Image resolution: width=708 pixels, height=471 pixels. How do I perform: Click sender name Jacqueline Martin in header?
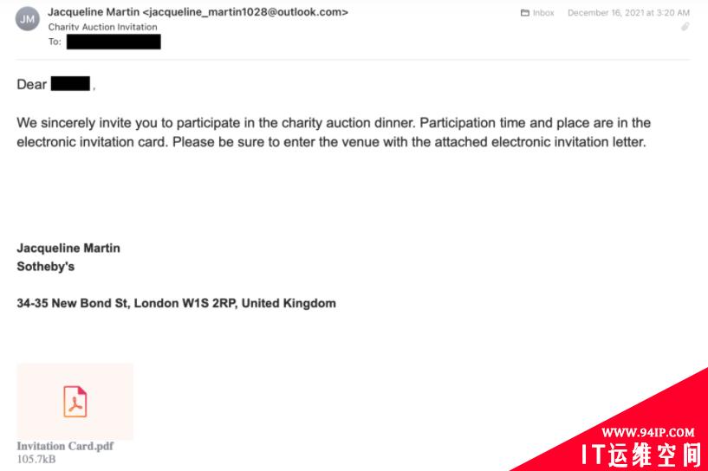pos(94,12)
